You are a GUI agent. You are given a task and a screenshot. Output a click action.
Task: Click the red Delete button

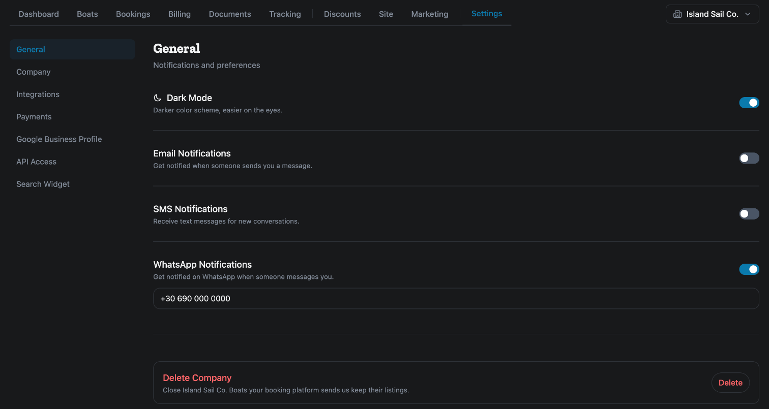730,383
